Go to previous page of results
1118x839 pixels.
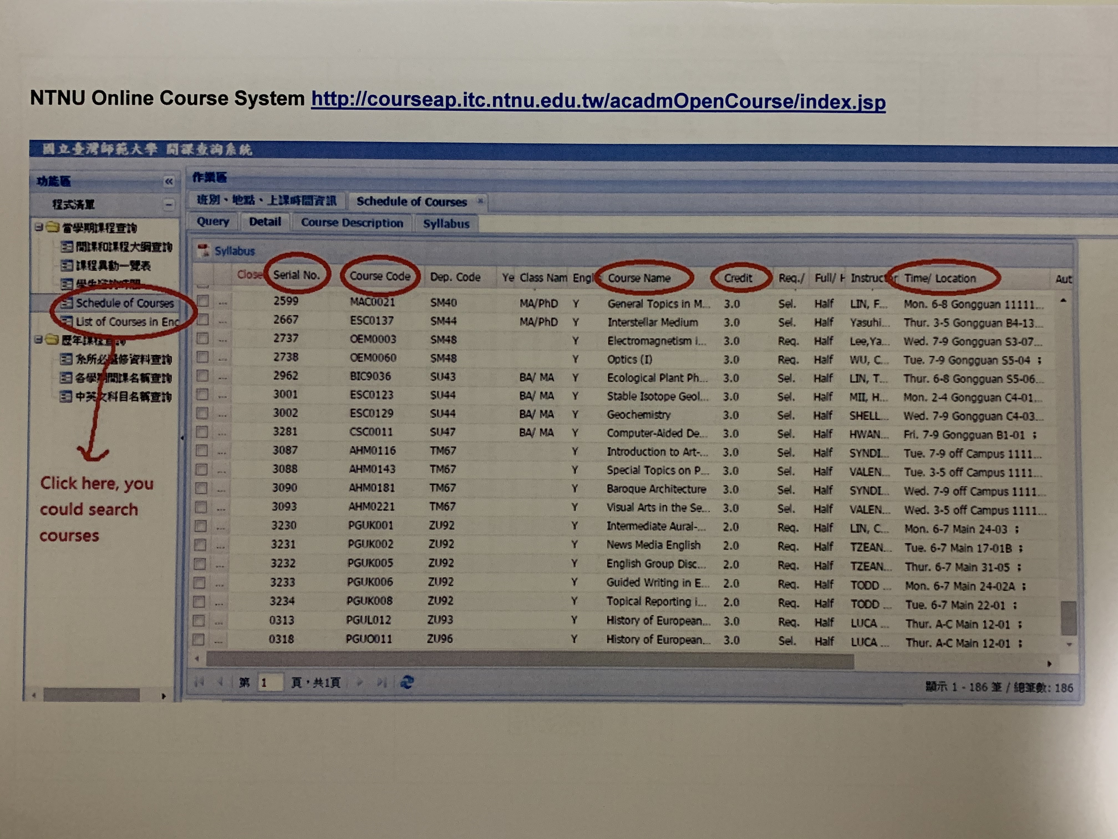220,682
